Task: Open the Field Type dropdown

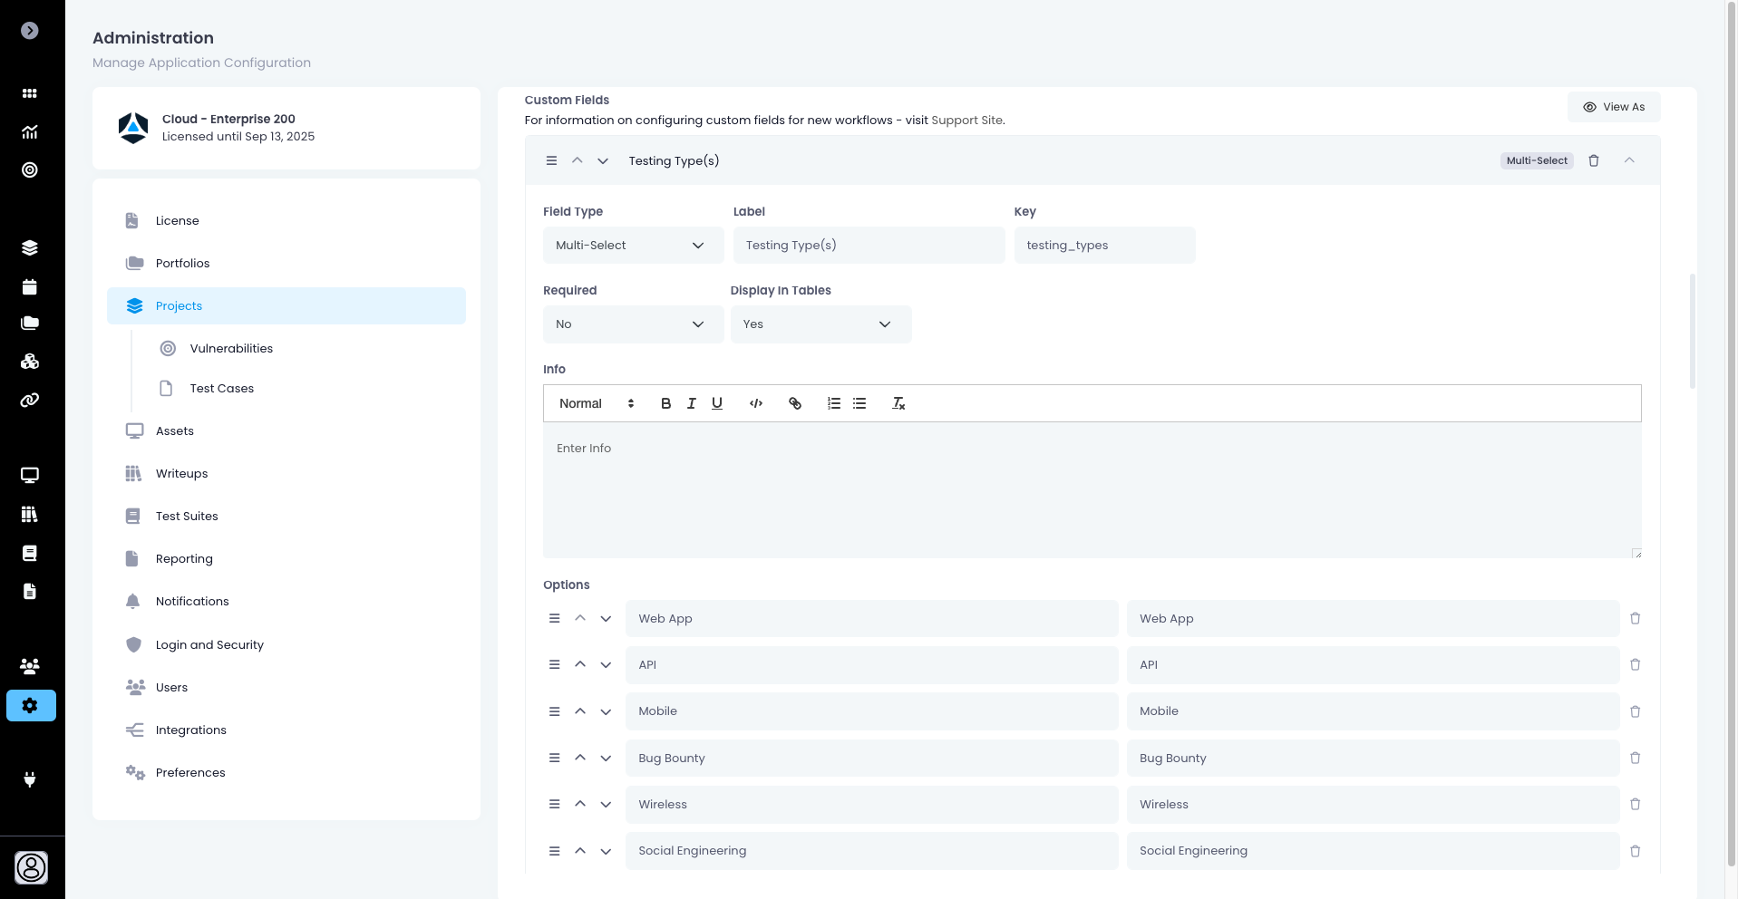Action: click(632, 246)
